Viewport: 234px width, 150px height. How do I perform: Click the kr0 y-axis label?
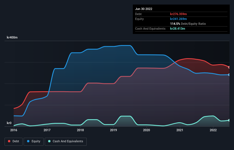point(9,123)
